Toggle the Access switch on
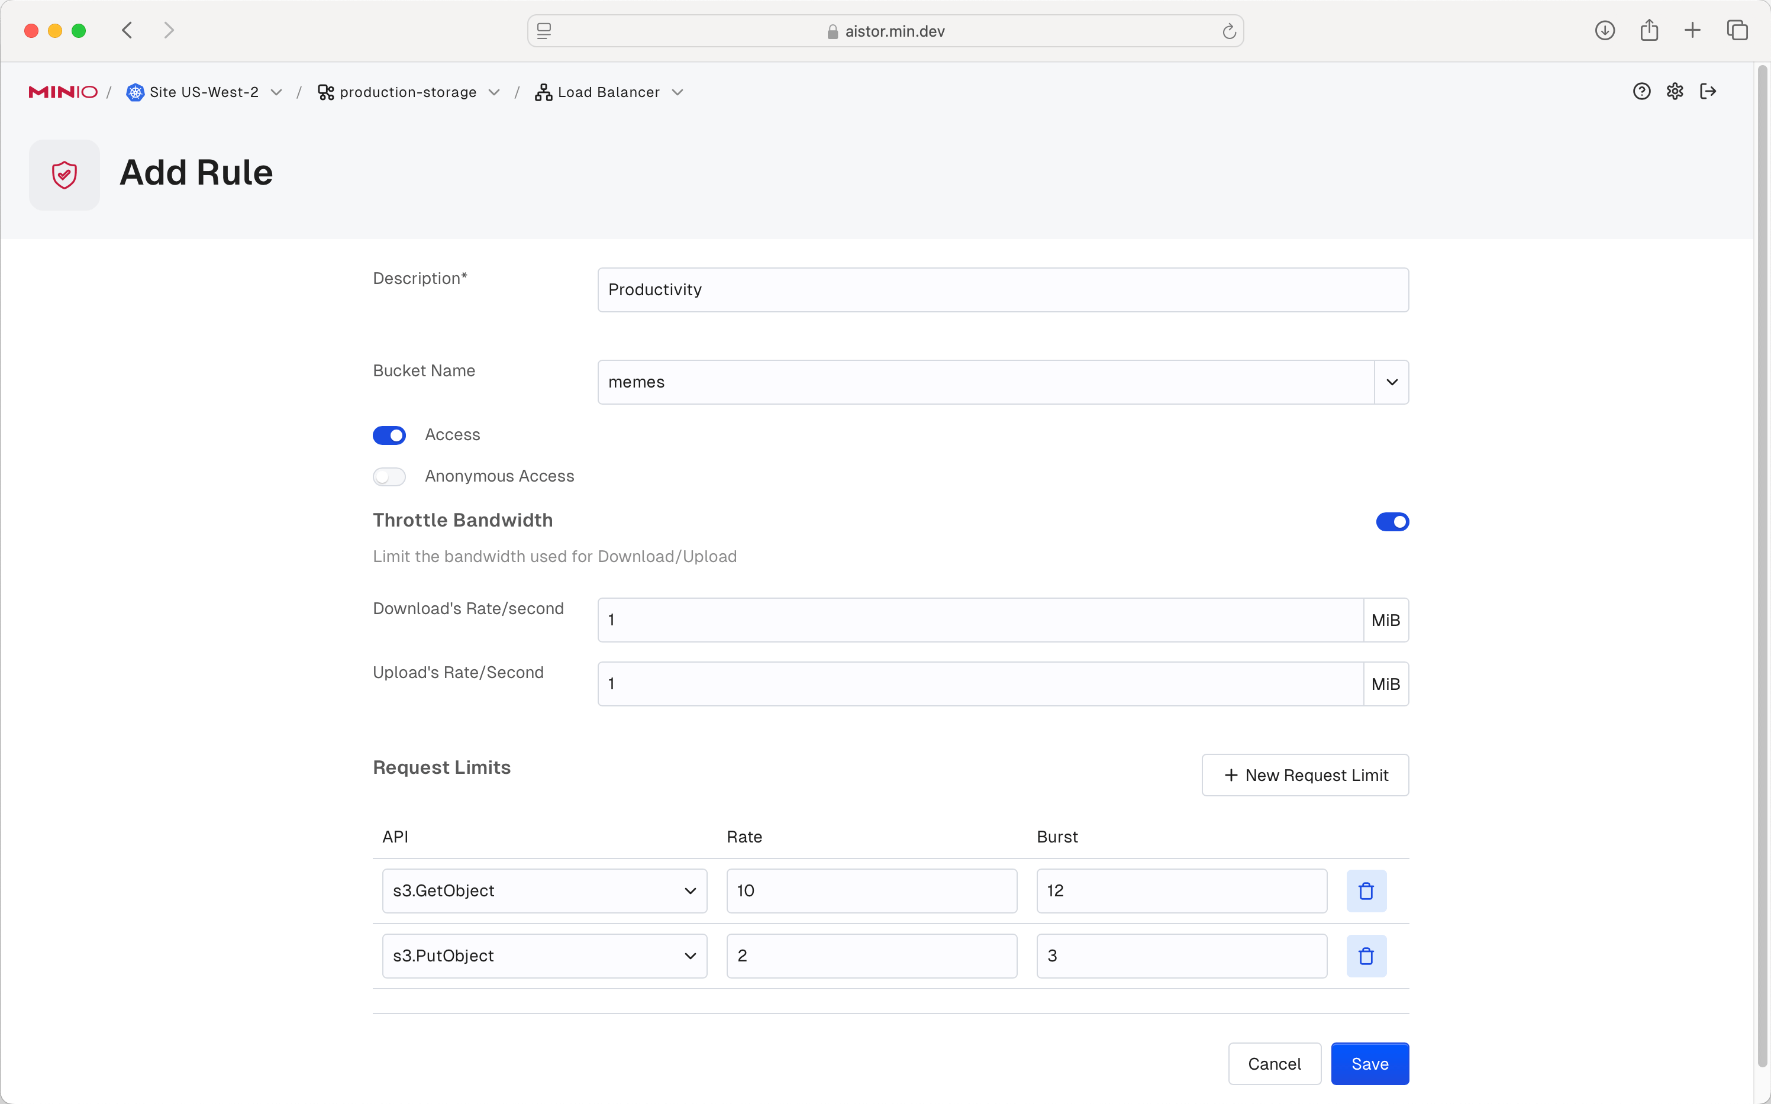1771x1104 pixels. click(389, 434)
